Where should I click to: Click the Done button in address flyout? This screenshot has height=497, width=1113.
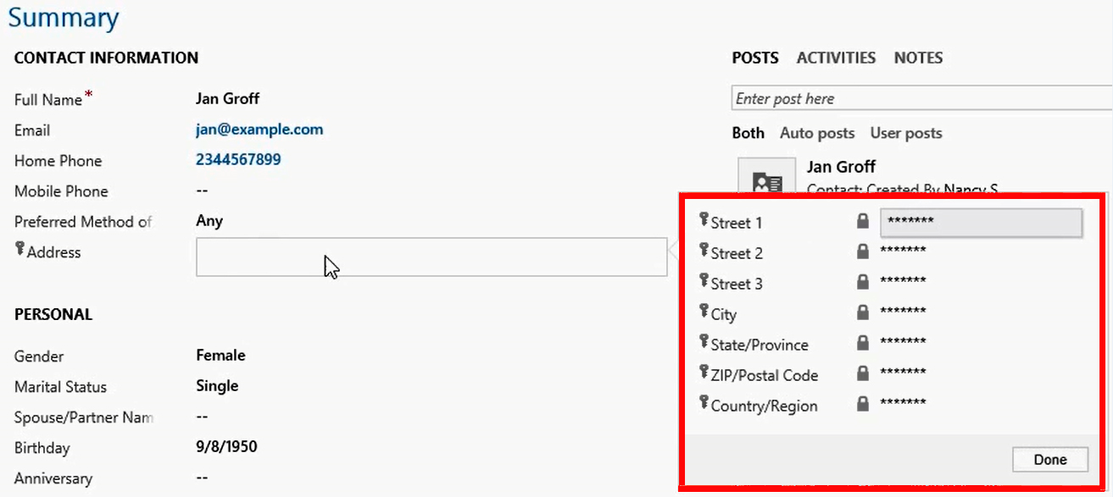coord(1050,460)
